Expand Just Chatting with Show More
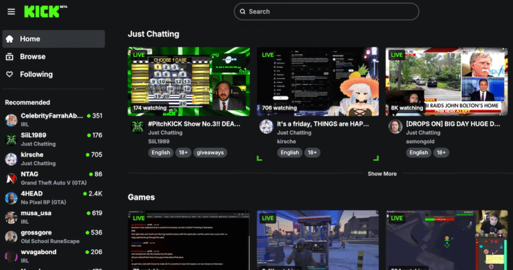This screenshot has width=513, height=270. click(382, 174)
